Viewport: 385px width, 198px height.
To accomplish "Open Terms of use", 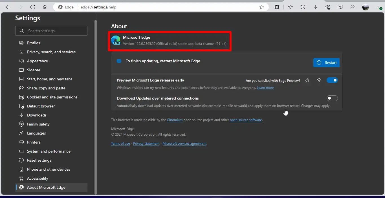I will [x=120, y=144].
